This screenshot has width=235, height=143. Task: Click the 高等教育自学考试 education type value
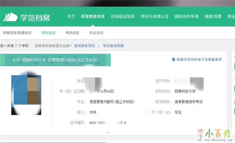click(x=188, y=102)
